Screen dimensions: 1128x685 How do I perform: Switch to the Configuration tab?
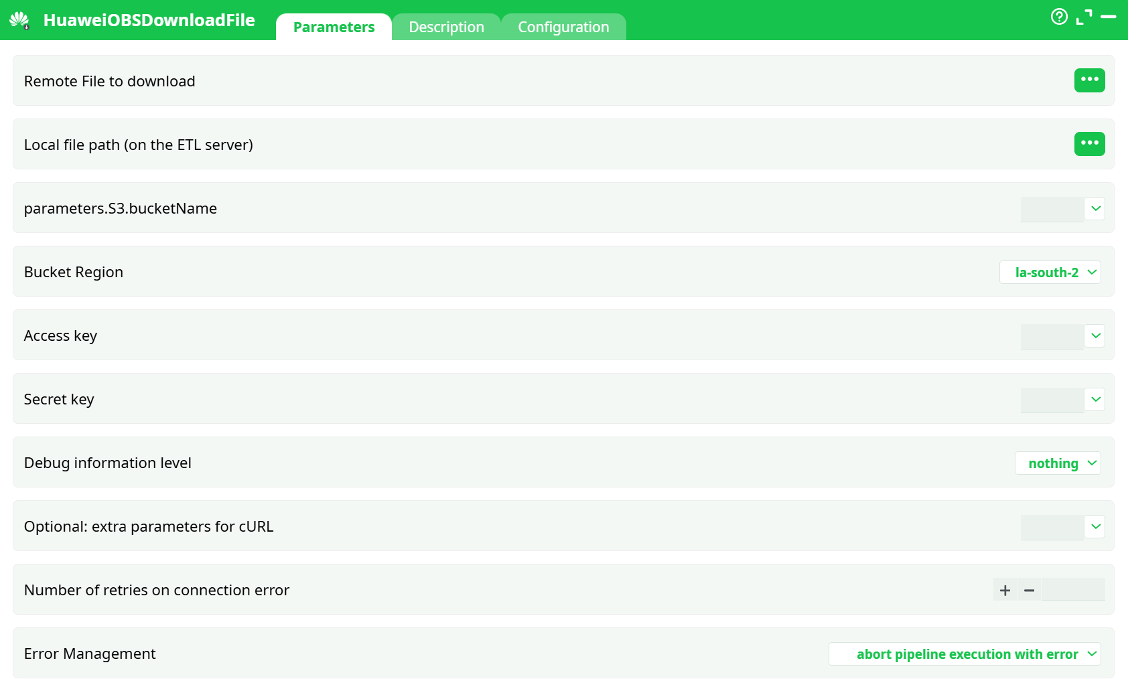coord(563,27)
